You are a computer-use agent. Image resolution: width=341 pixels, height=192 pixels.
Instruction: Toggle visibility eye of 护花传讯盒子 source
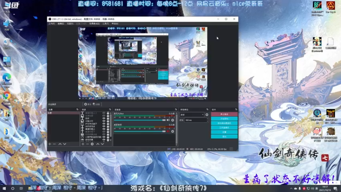(x=104, y=124)
